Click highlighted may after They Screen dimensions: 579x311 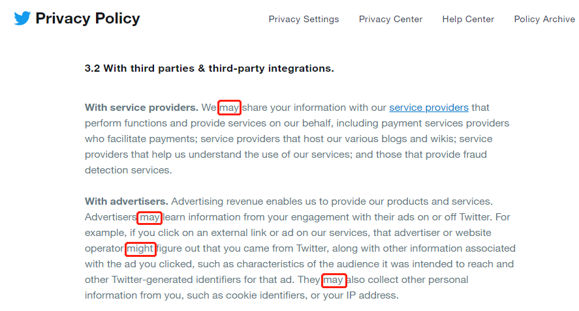coord(334,280)
